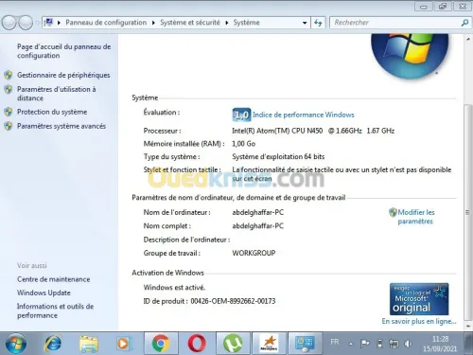Image resolution: width=473 pixels, height=355 pixels.
Task: Click the Microsoft original software badge
Action: pos(419,299)
